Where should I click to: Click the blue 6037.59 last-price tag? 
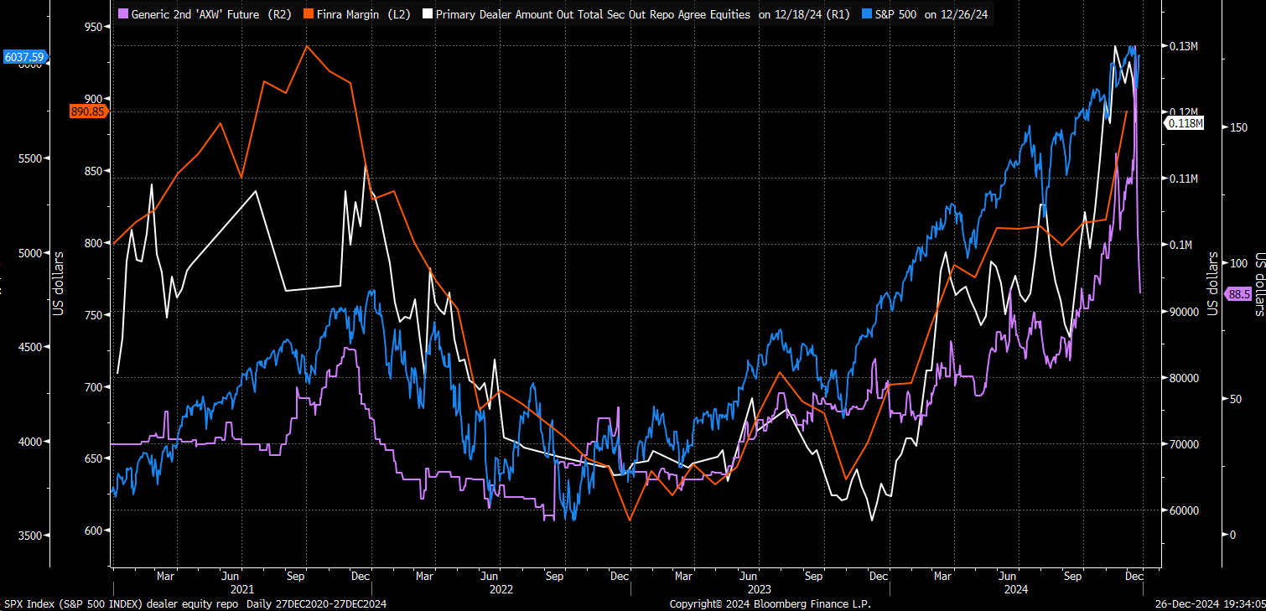24,57
